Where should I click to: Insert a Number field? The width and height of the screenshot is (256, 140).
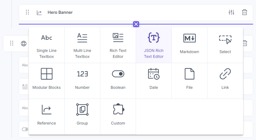pyautogui.click(x=82, y=81)
